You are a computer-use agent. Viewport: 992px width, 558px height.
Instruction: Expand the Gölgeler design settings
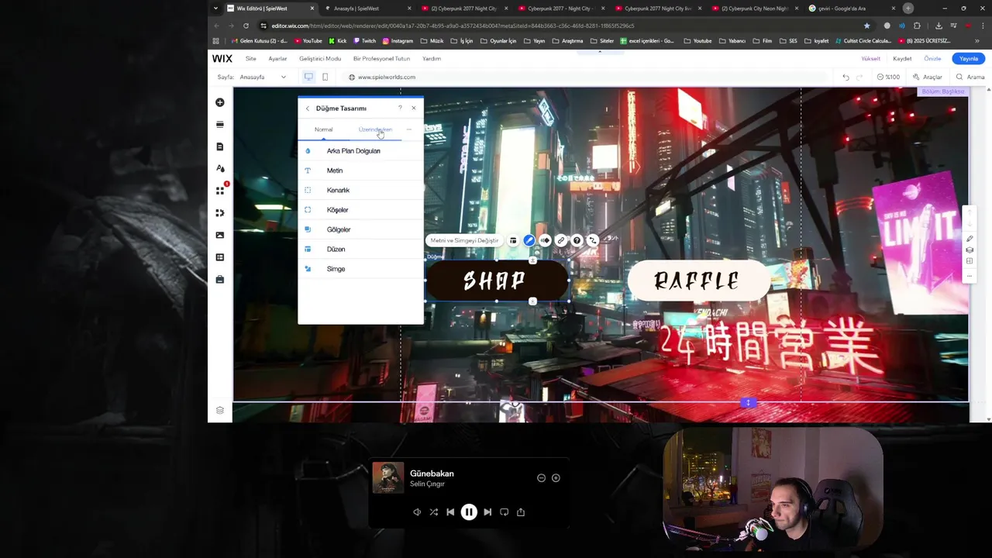tap(361, 229)
